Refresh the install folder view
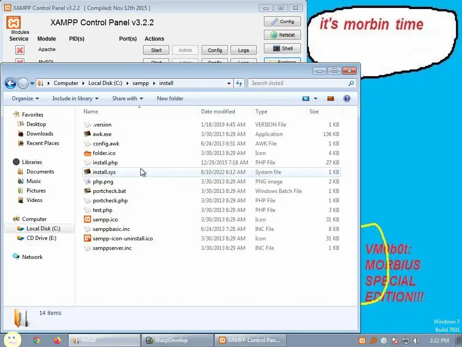 tap(239, 84)
